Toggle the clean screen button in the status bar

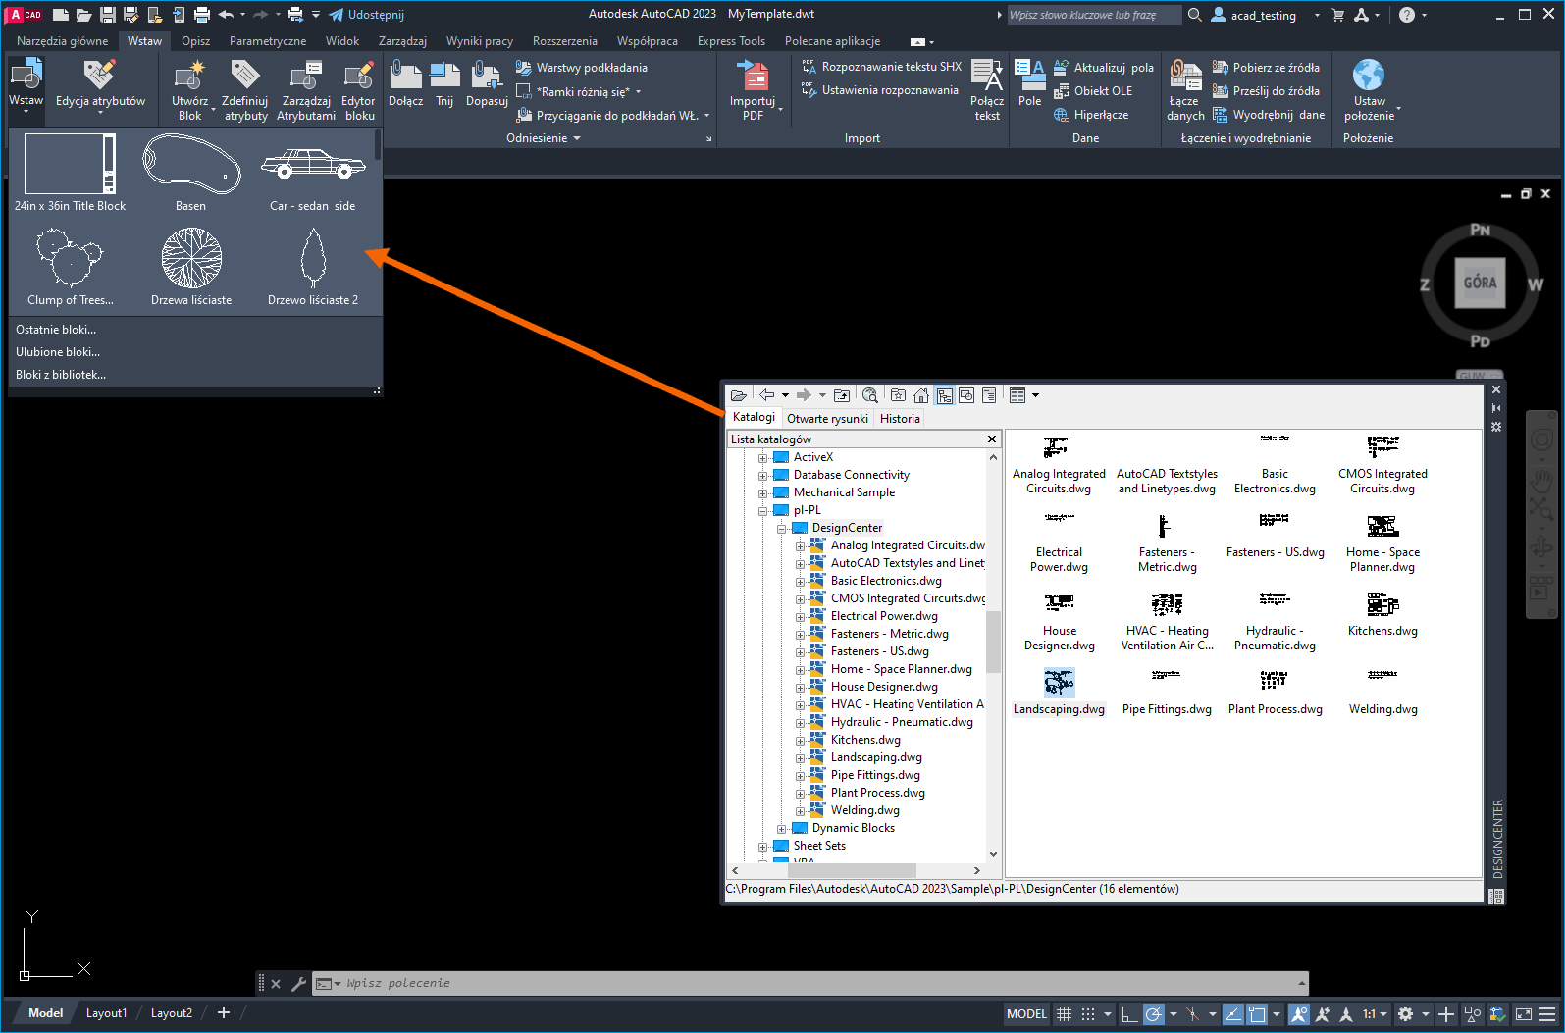click(1523, 1014)
